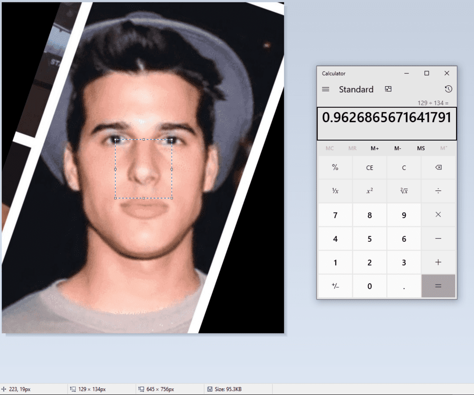Open the Calculator navigation hamburger menu

[x=326, y=89]
